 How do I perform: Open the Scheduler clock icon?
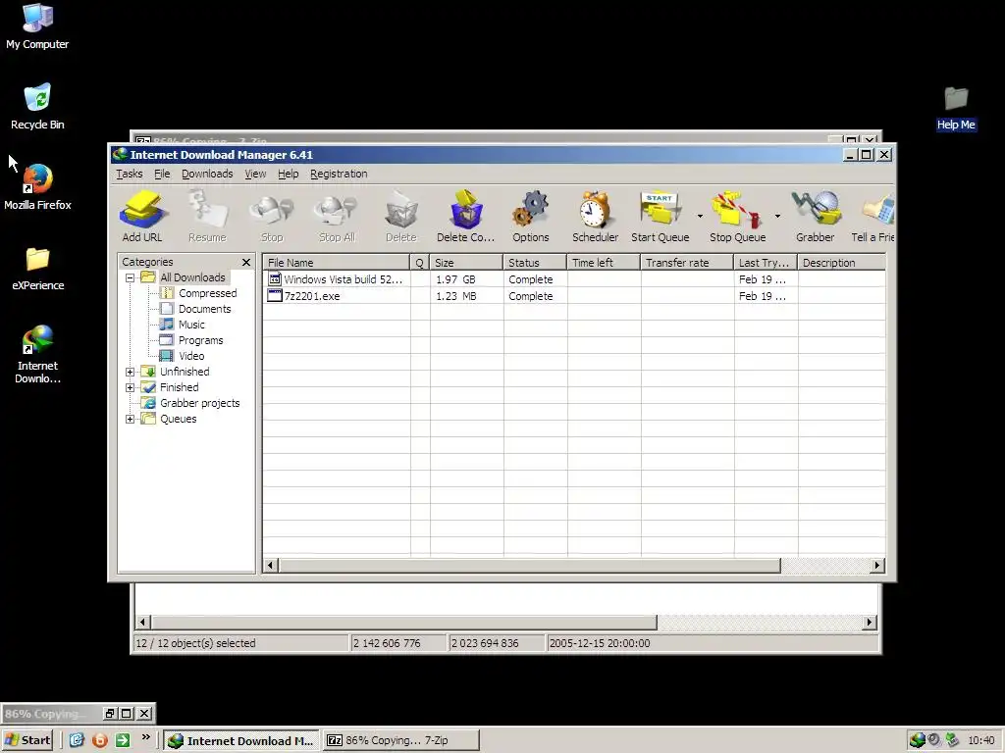pos(596,216)
